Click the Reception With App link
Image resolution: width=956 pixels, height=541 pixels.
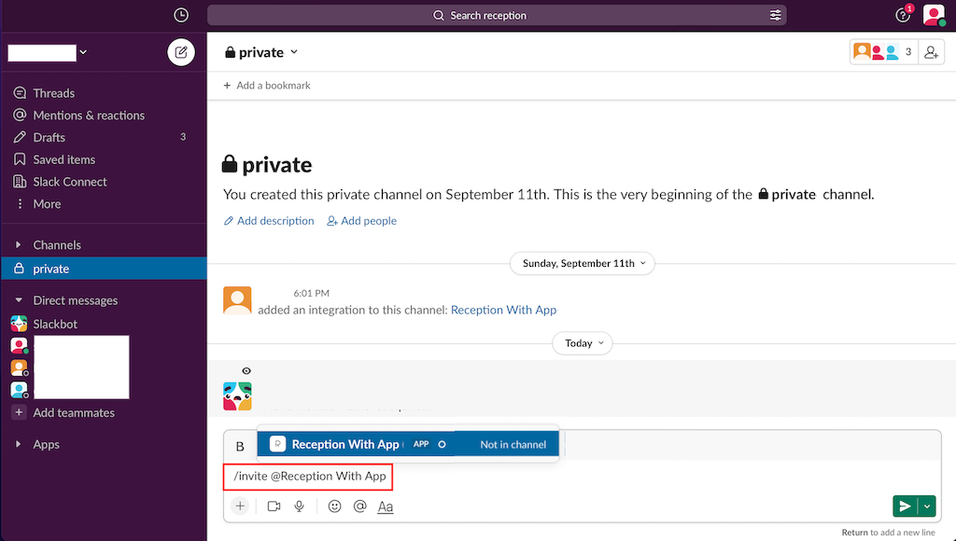[503, 310]
